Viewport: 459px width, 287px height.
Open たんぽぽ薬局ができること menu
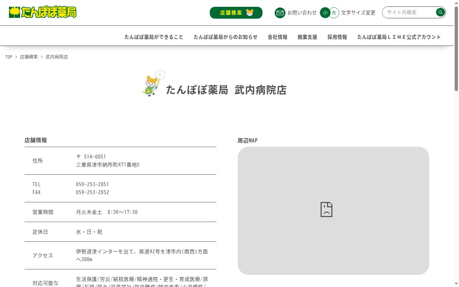point(154,37)
